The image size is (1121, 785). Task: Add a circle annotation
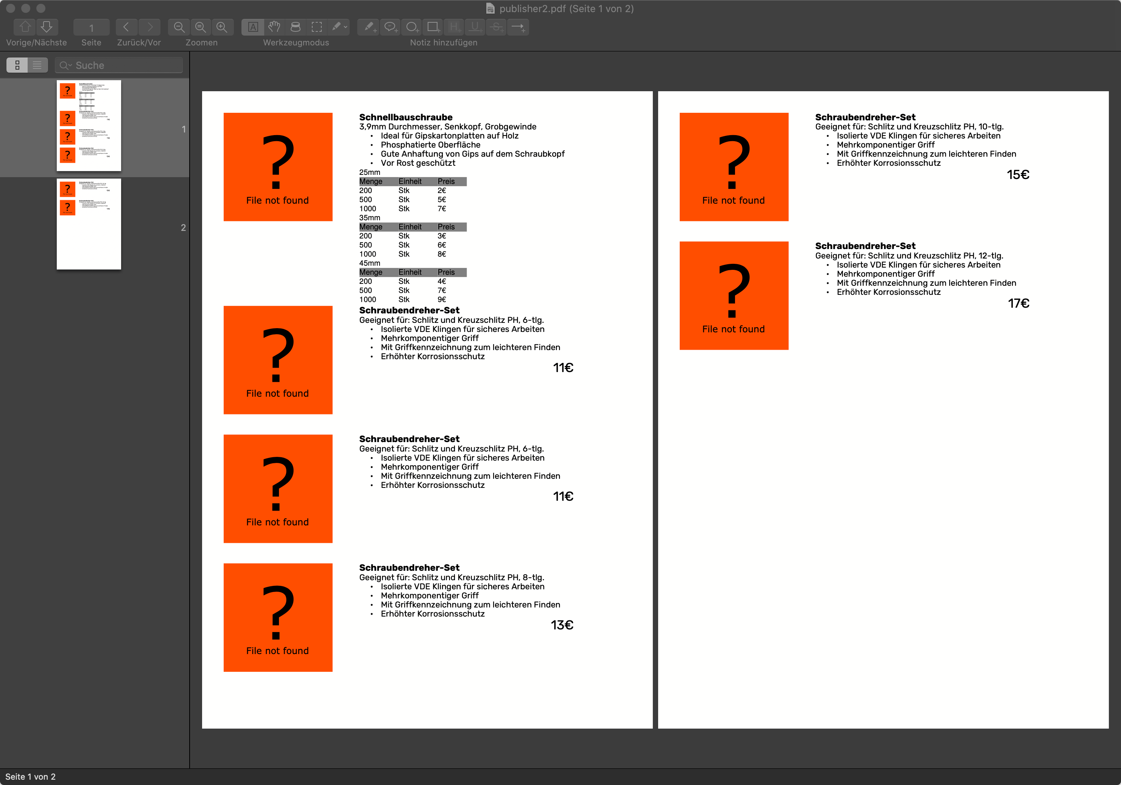click(412, 27)
